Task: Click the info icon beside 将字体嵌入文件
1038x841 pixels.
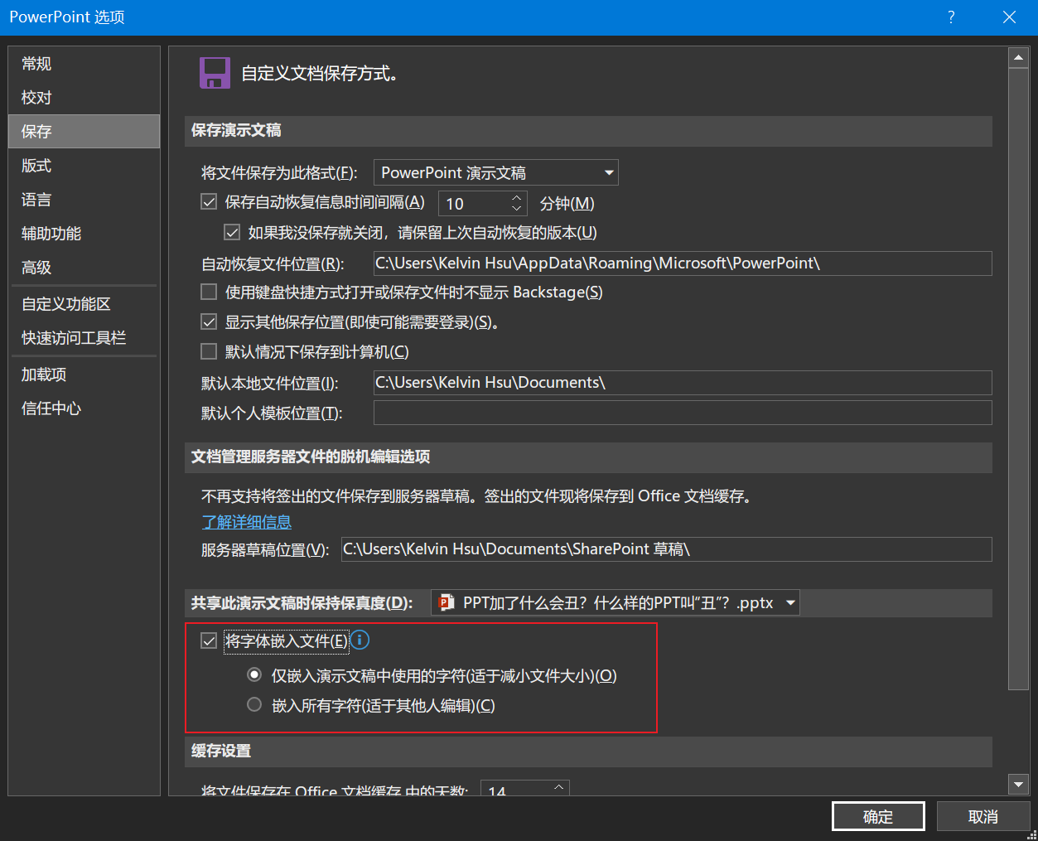Action: point(360,640)
